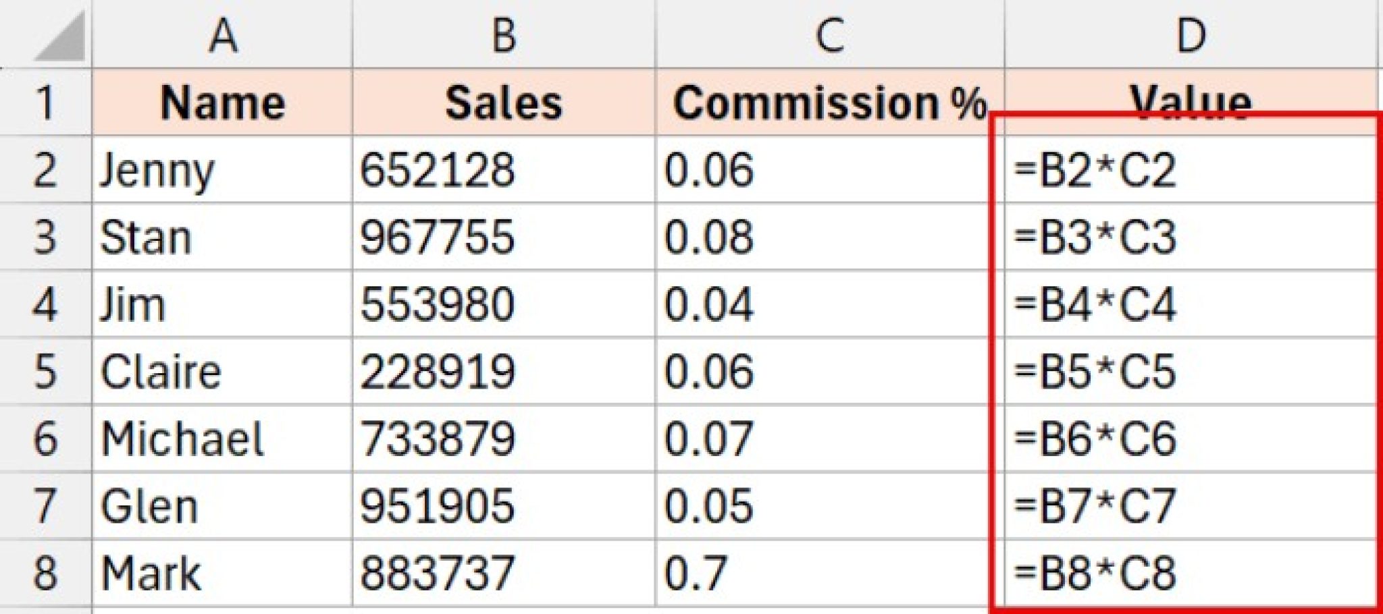Select the cell containing Jenny
The image size is (1383, 614).
[223, 169]
